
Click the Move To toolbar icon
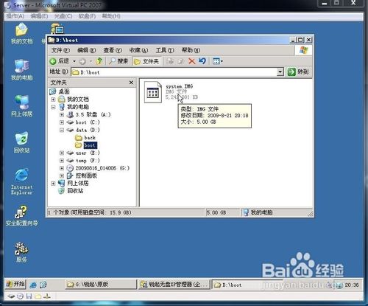coord(170,61)
